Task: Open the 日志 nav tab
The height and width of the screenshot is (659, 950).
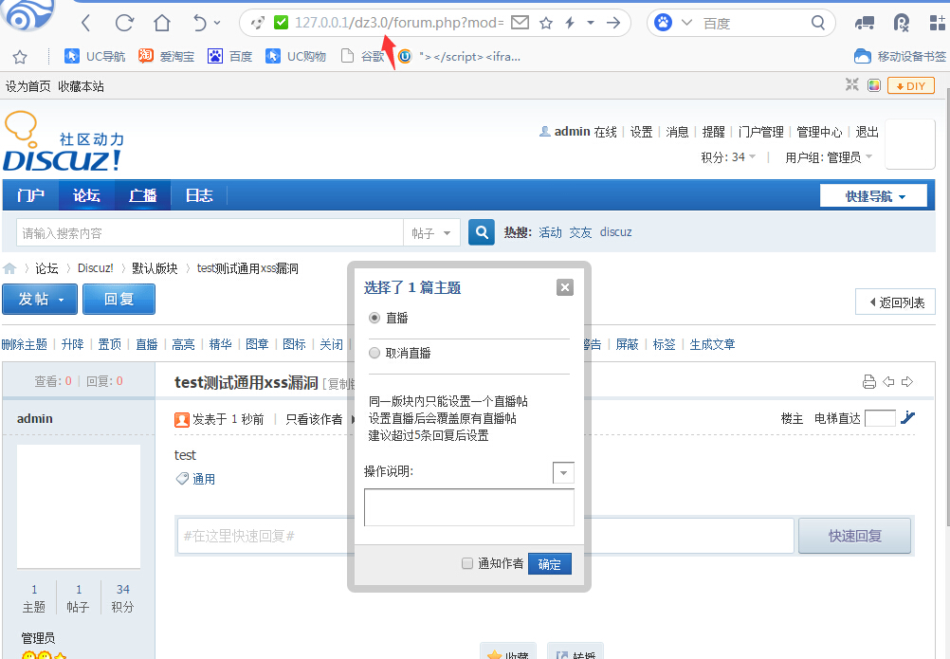Action: point(199,195)
